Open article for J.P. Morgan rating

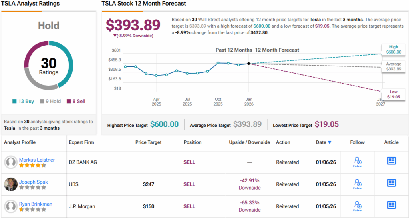coord(391,205)
